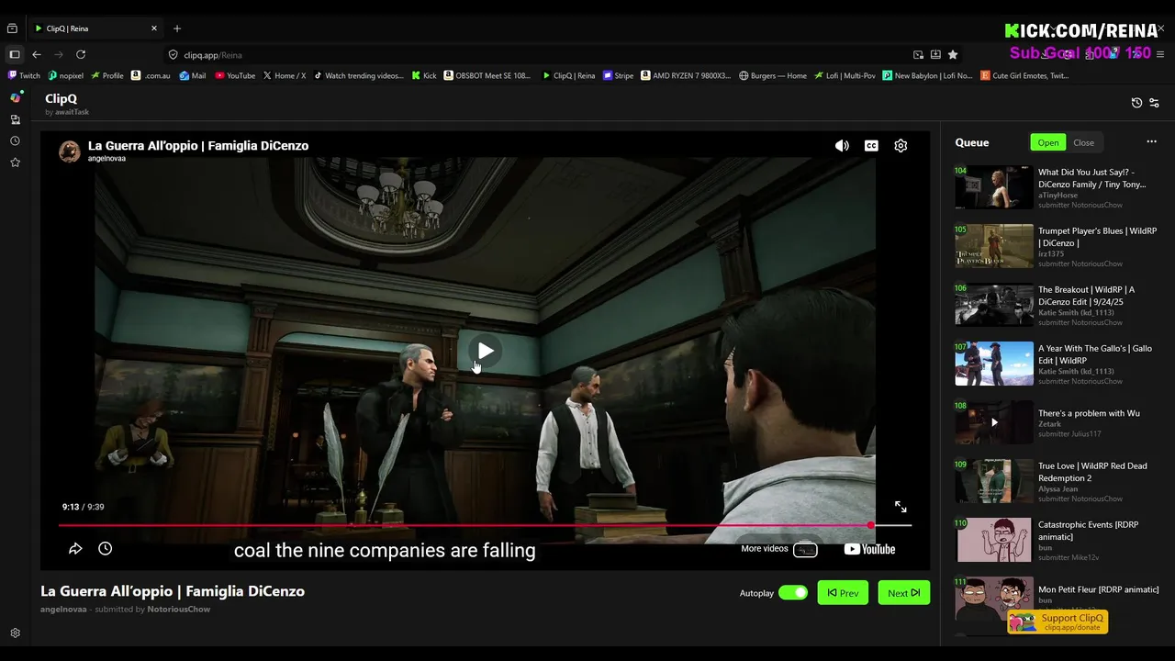Open the browser sidebar favorites star icon
The height and width of the screenshot is (661, 1175).
[x=15, y=162]
